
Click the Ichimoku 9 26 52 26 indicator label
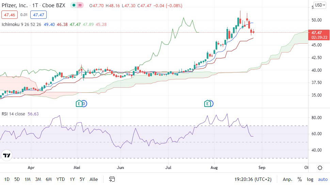[x=21, y=25]
